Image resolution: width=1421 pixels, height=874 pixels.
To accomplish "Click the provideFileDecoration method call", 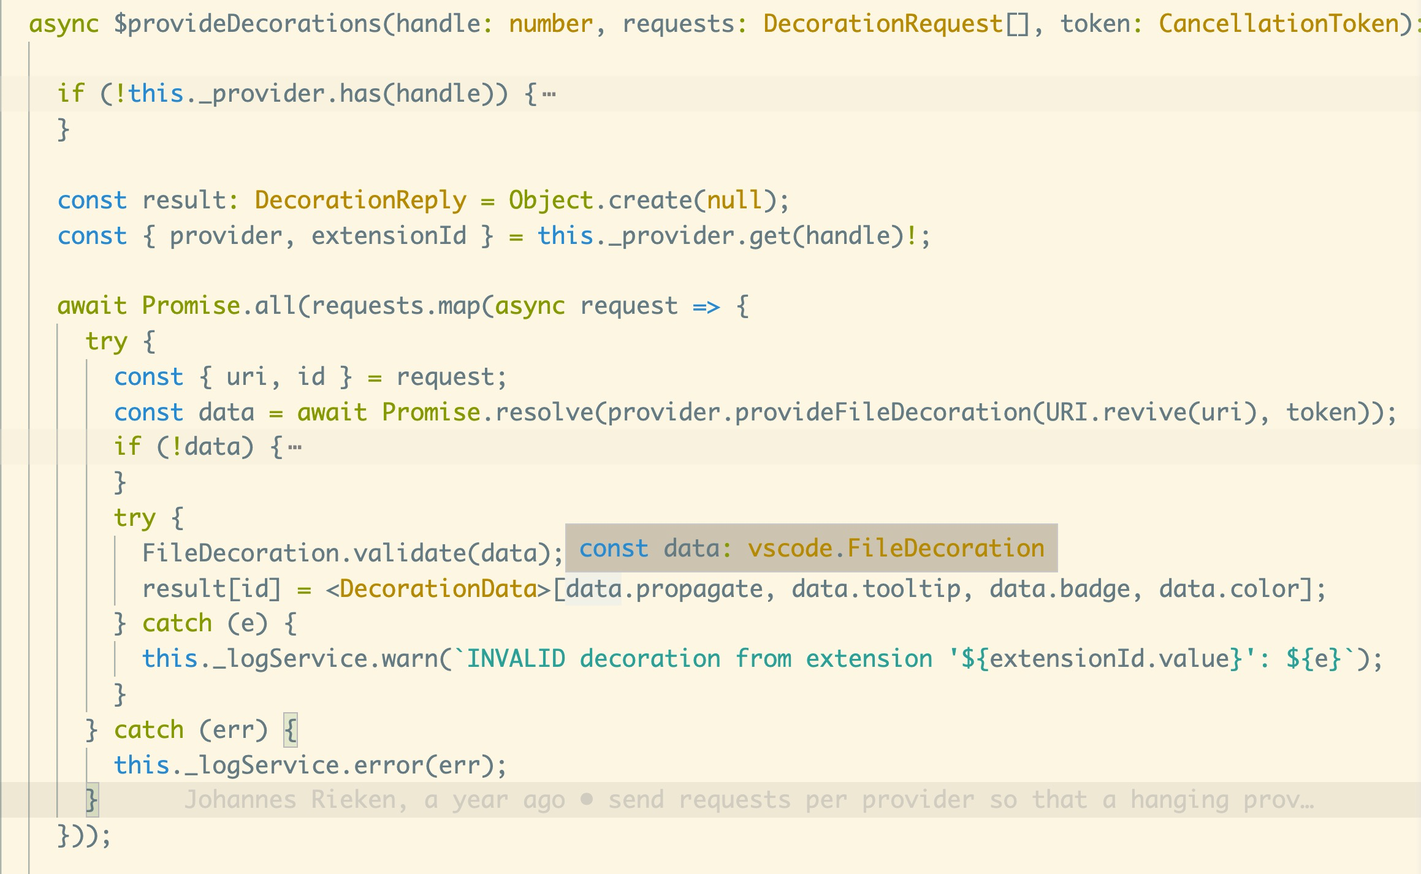I will [x=883, y=412].
